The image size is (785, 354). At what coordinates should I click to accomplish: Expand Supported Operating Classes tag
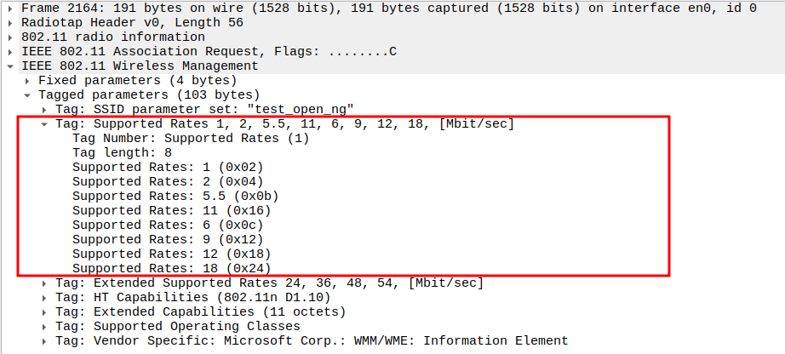44,327
